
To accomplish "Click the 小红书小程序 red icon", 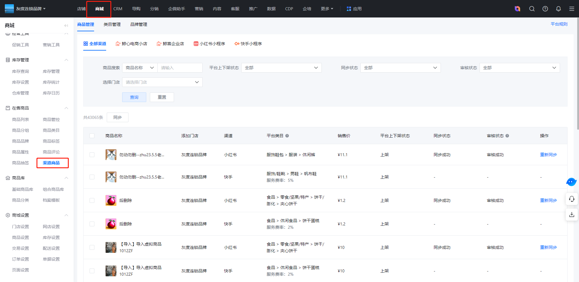I will [196, 44].
